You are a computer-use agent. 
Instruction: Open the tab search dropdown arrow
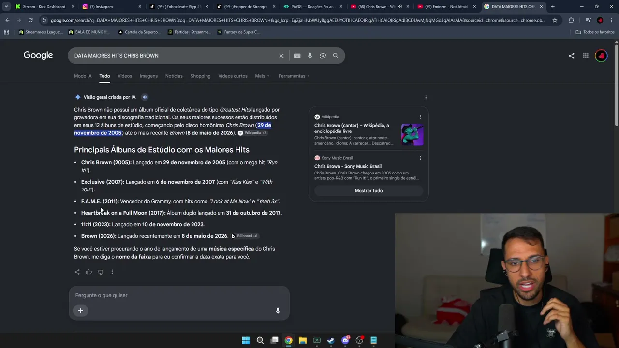point(6,7)
